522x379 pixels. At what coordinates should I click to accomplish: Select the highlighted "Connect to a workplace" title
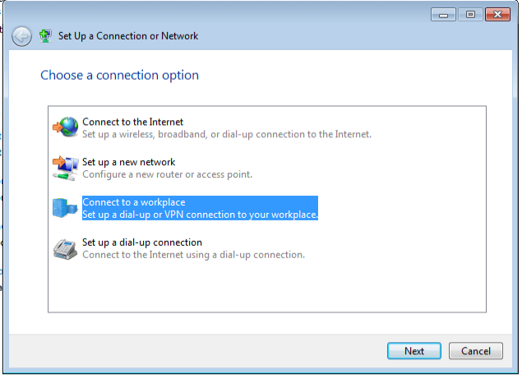[x=134, y=202]
